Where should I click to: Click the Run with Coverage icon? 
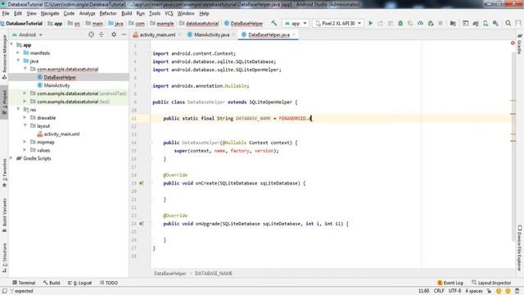(410, 24)
